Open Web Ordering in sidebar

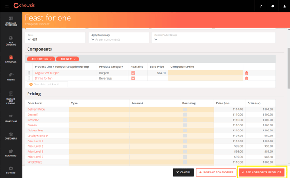coord(11,41)
